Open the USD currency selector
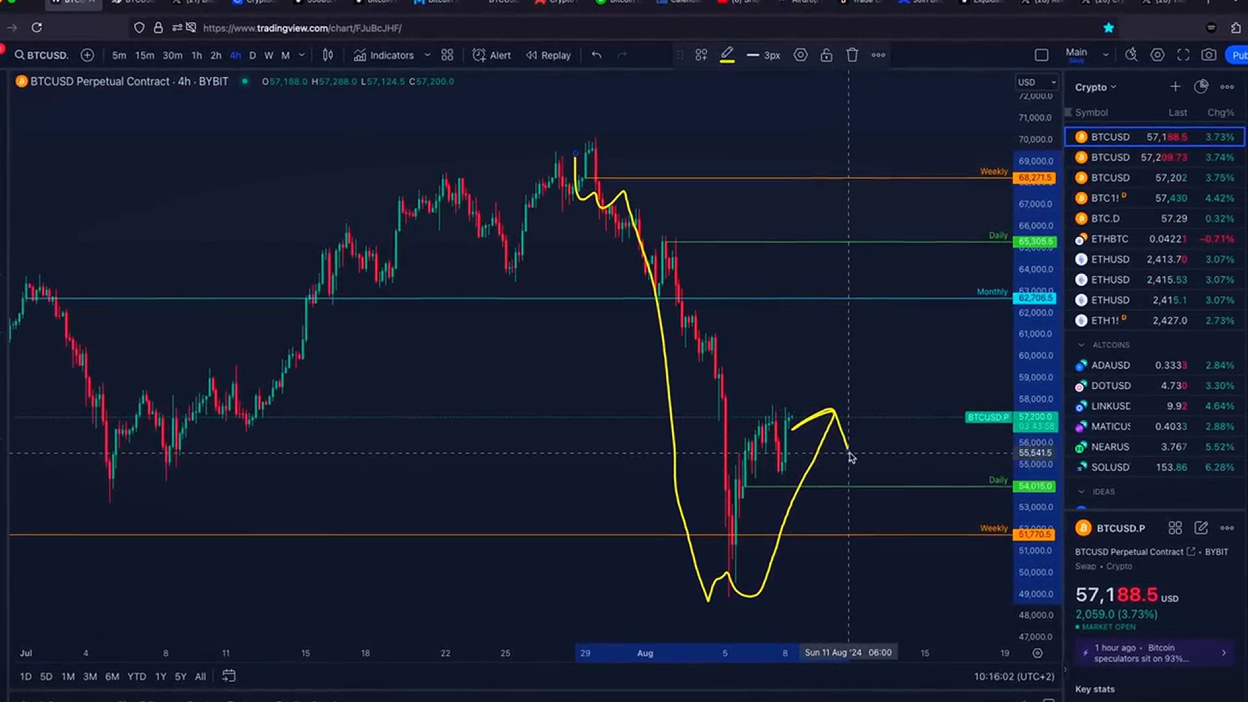Screen dimensions: 1248x702 pyautogui.click(x=1036, y=82)
